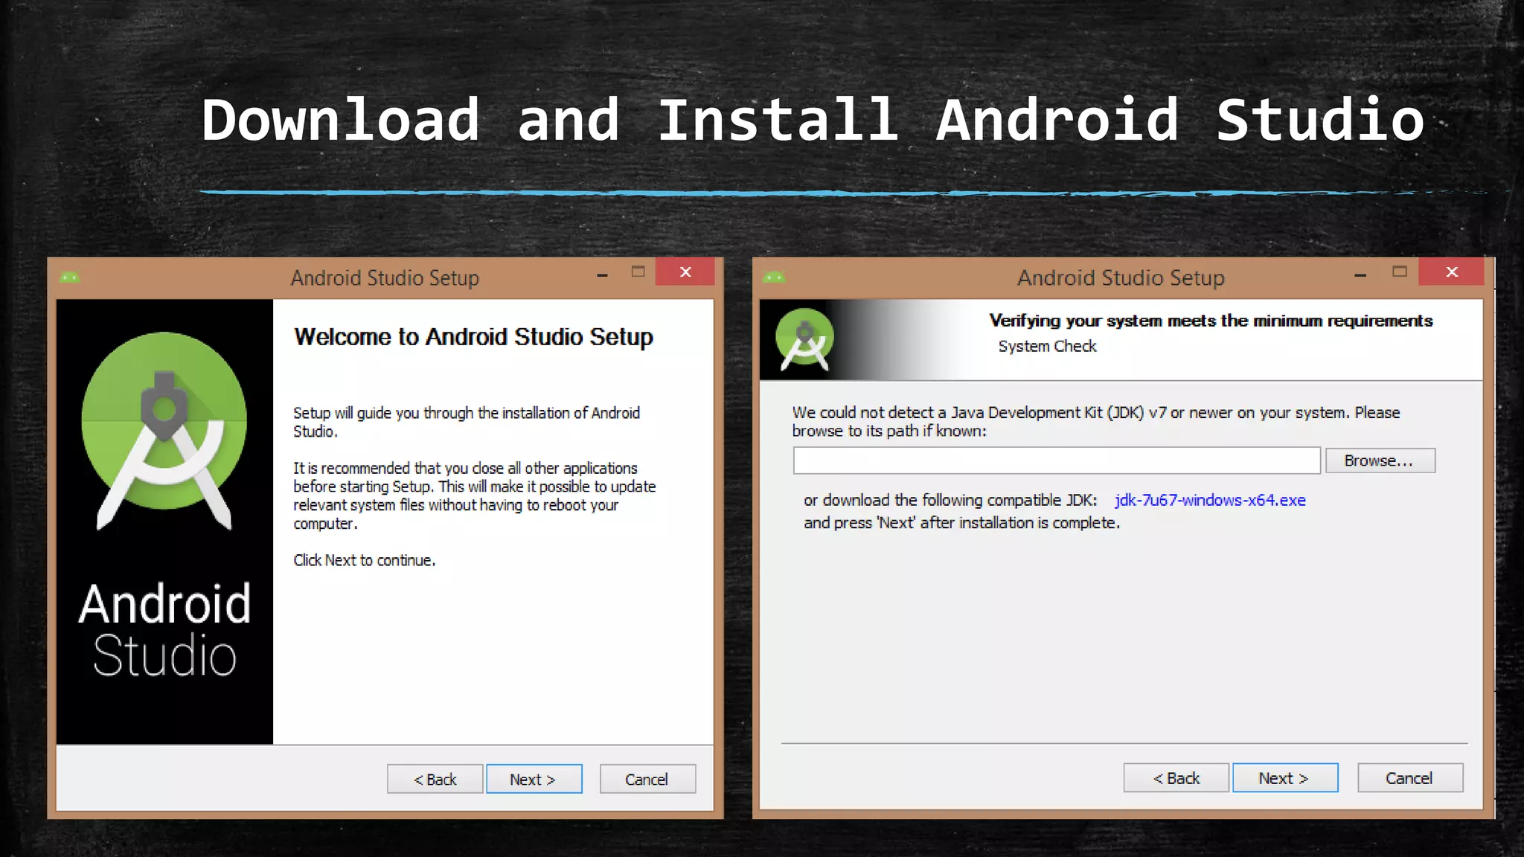Click the Browse... button for JDK path

click(1380, 460)
